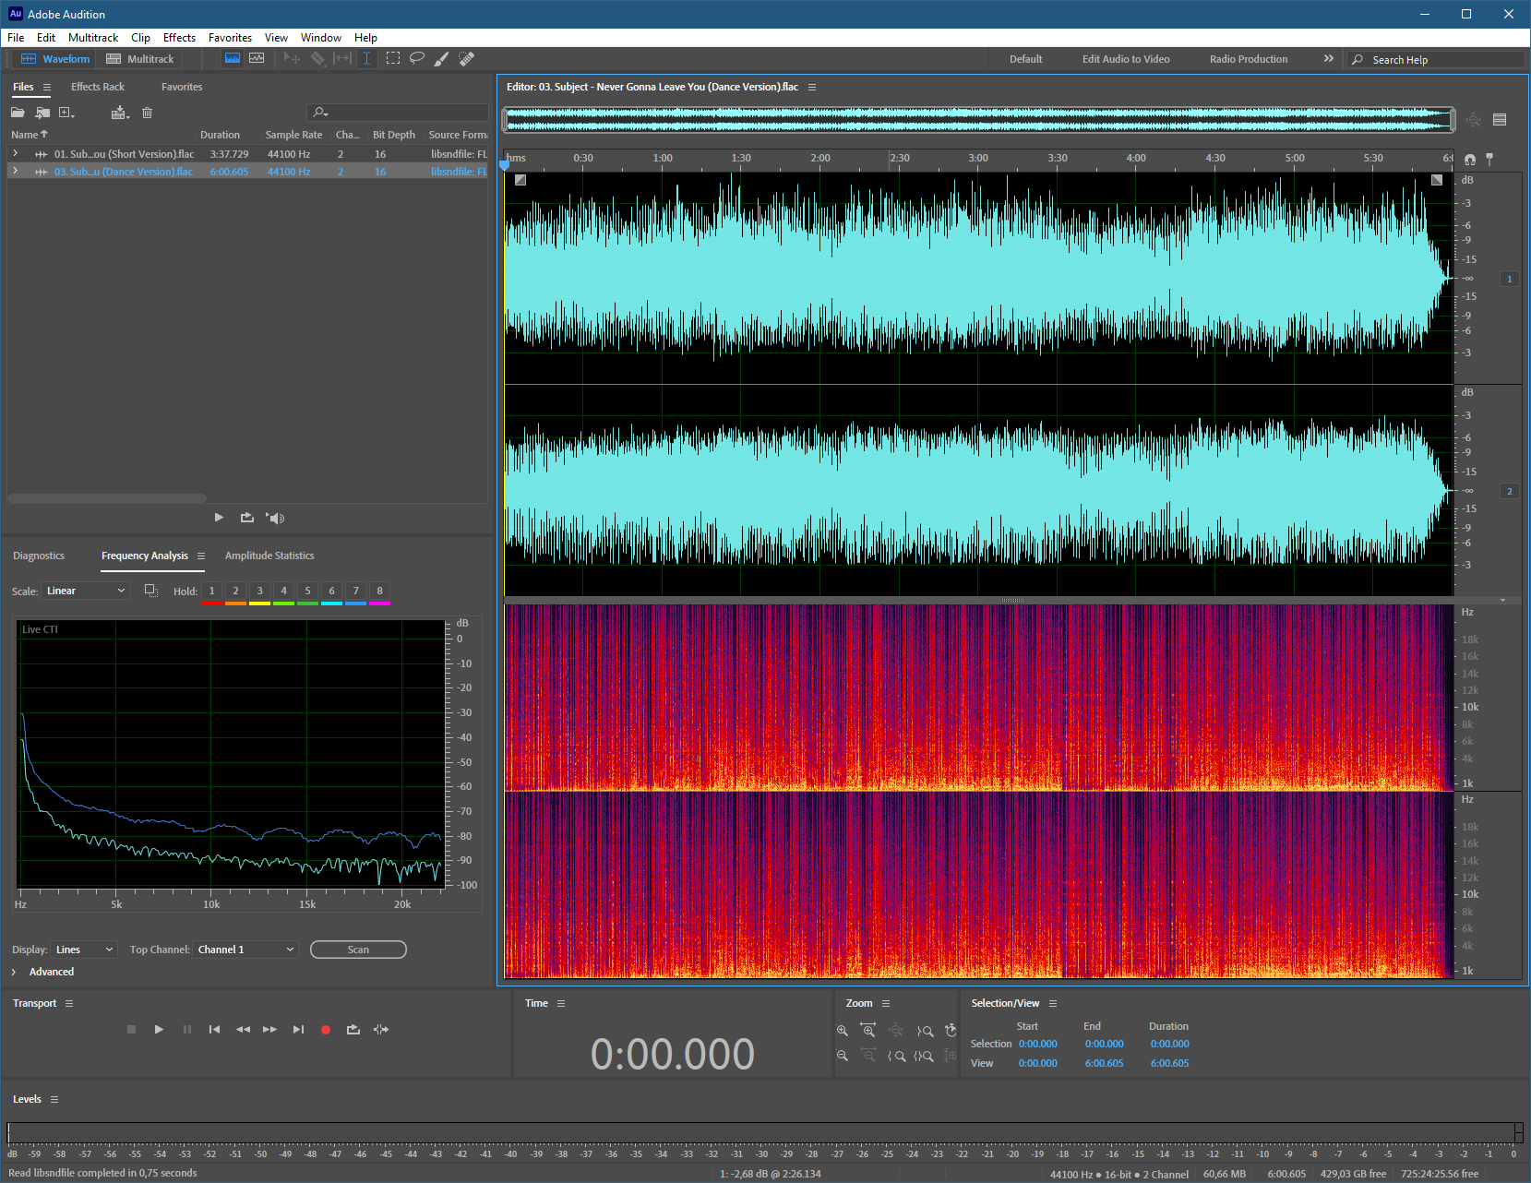This screenshot has height=1183, width=1531.
Task: Toggle Hold button 8
Action: click(379, 591)
